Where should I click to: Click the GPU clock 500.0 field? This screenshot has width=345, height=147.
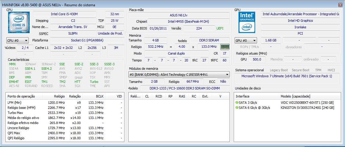257,59
